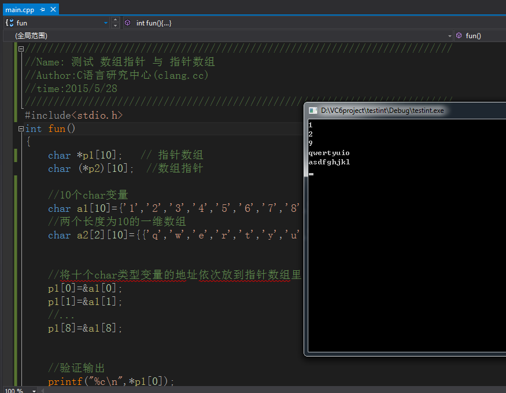Screen dimensions: 506x393
Task: Focus the testint.exe console title bar
Action: click(405, 110)
